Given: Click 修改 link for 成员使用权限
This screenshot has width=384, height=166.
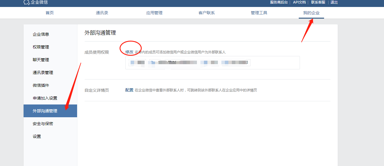Looking at the screenshot, I should [129, 52].
